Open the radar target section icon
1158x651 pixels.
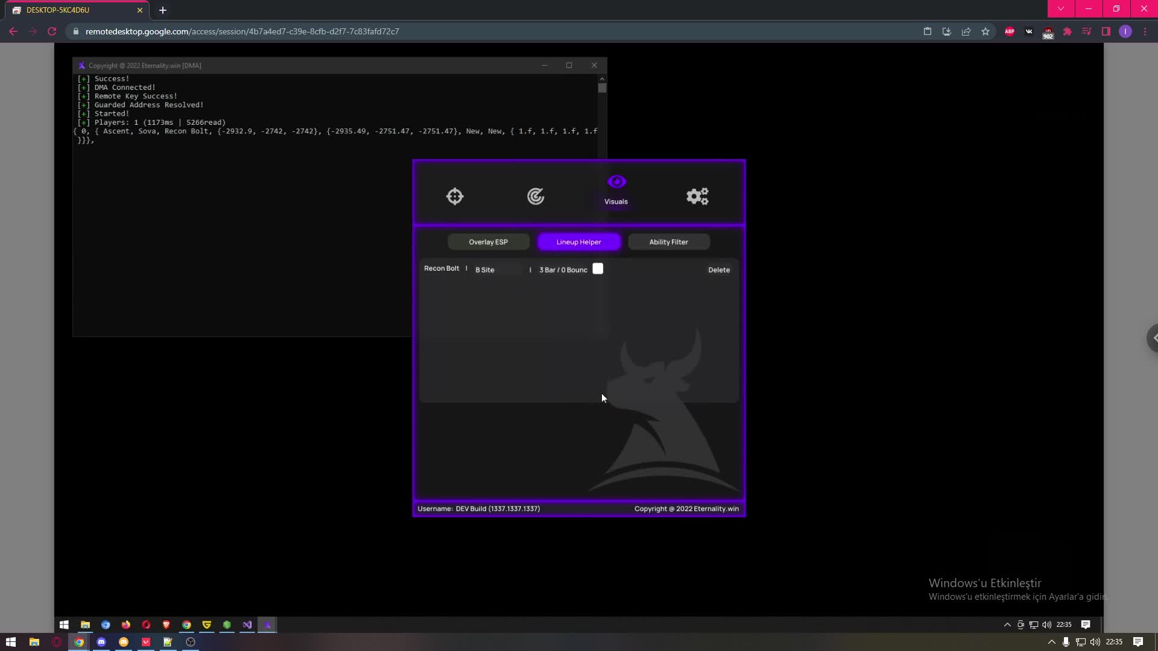click(536, 197)
